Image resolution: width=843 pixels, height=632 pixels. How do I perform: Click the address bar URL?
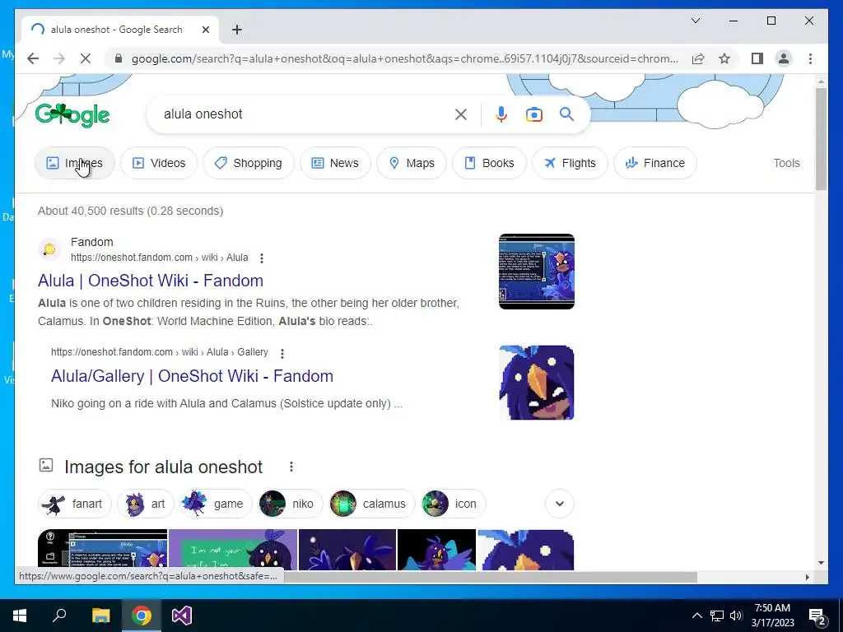404,58
